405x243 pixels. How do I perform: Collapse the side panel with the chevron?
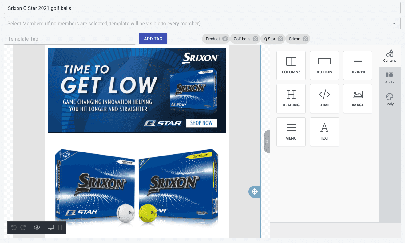pos(267,141)
